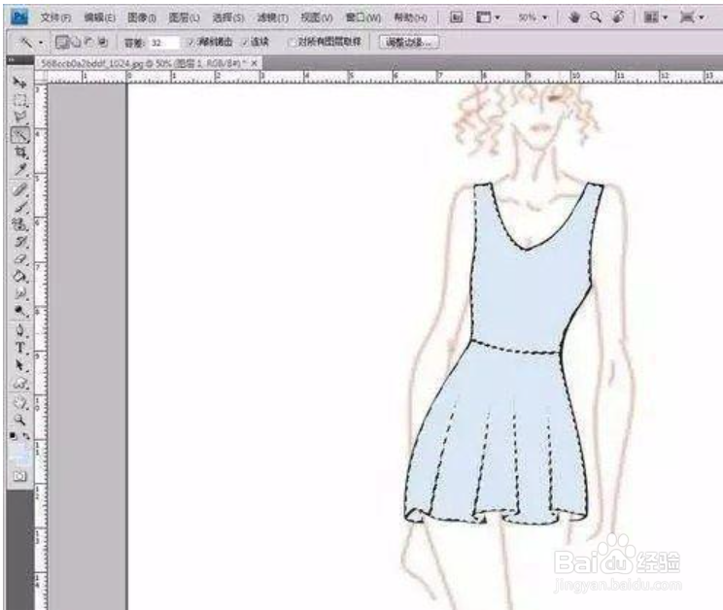Open the 文件(F) menu
The width and height of the screenshot is (723, 610).
pos(55,17)
